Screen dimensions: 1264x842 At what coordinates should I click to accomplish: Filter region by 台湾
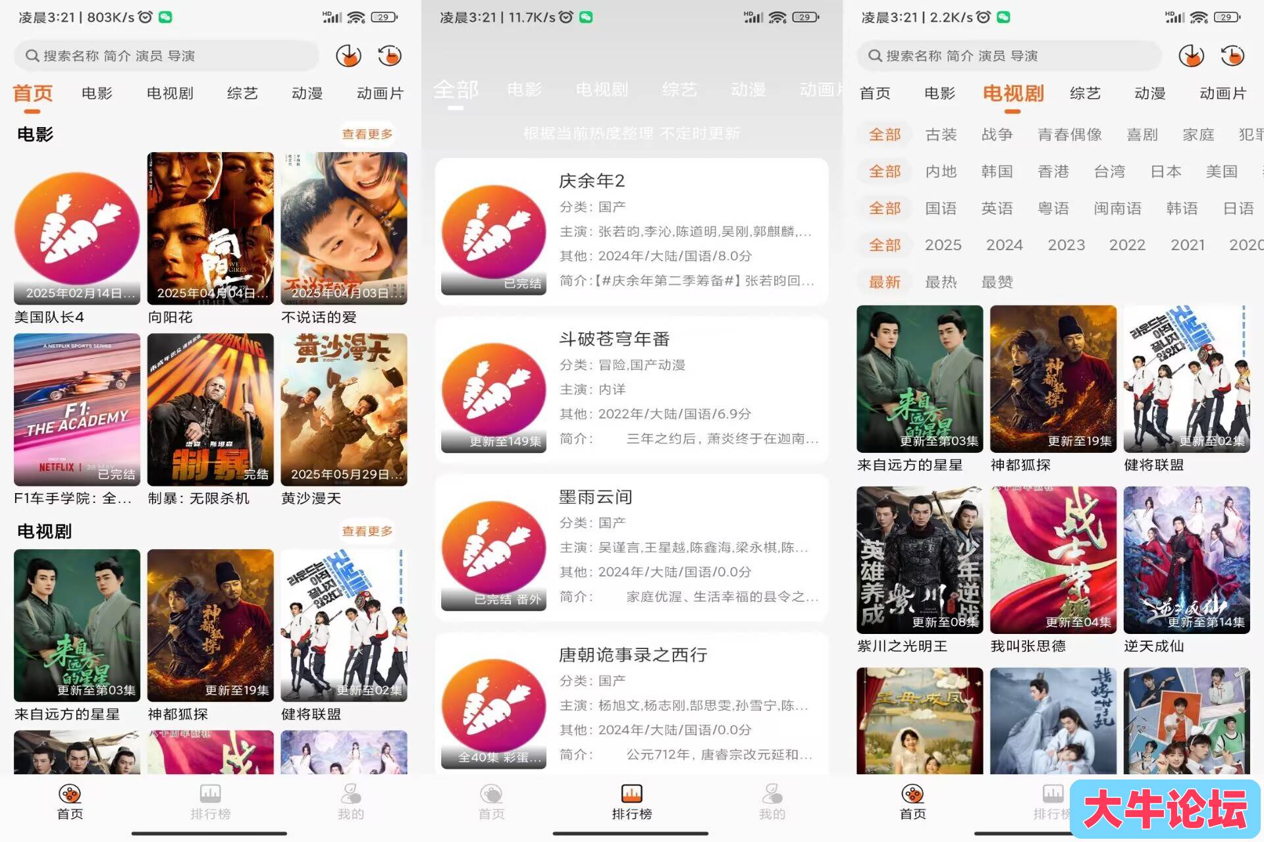pyautogui.click(x=1109, y=172)
